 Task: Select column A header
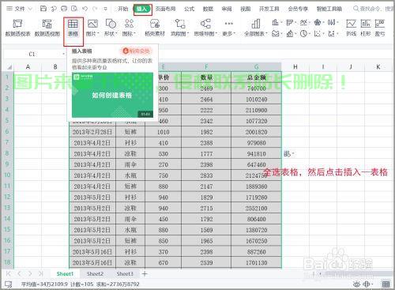pyautogui.click(x=28, y=67)
